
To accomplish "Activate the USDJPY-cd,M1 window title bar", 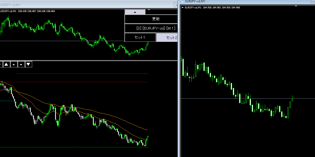I will point(79,5).
